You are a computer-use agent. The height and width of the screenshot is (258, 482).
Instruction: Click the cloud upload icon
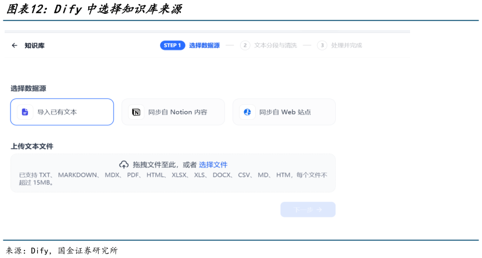(124, 165)
